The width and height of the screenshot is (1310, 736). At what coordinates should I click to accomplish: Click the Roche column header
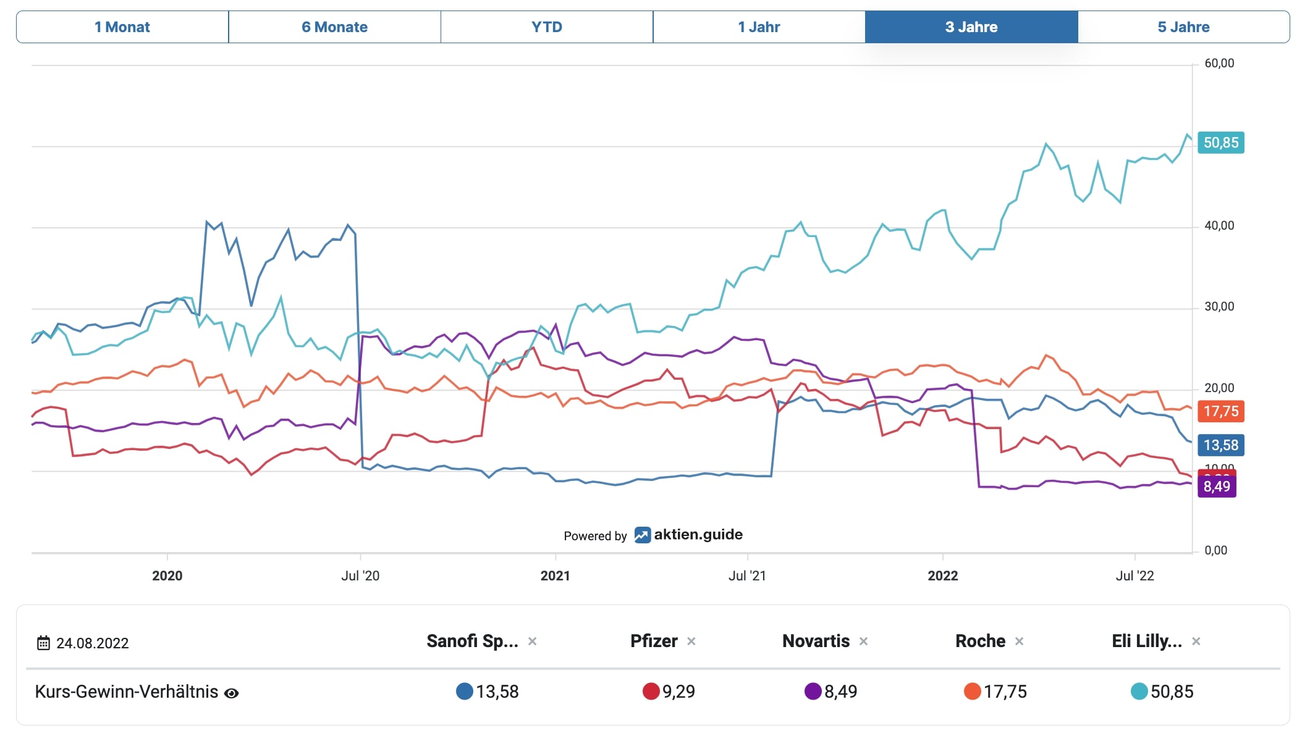click(x=980, y=641)
